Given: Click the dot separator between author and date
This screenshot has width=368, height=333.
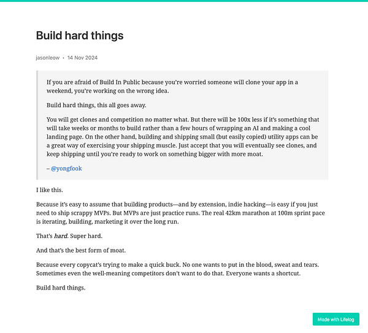Looking at the screenshot, I should (x=63, y=58).
